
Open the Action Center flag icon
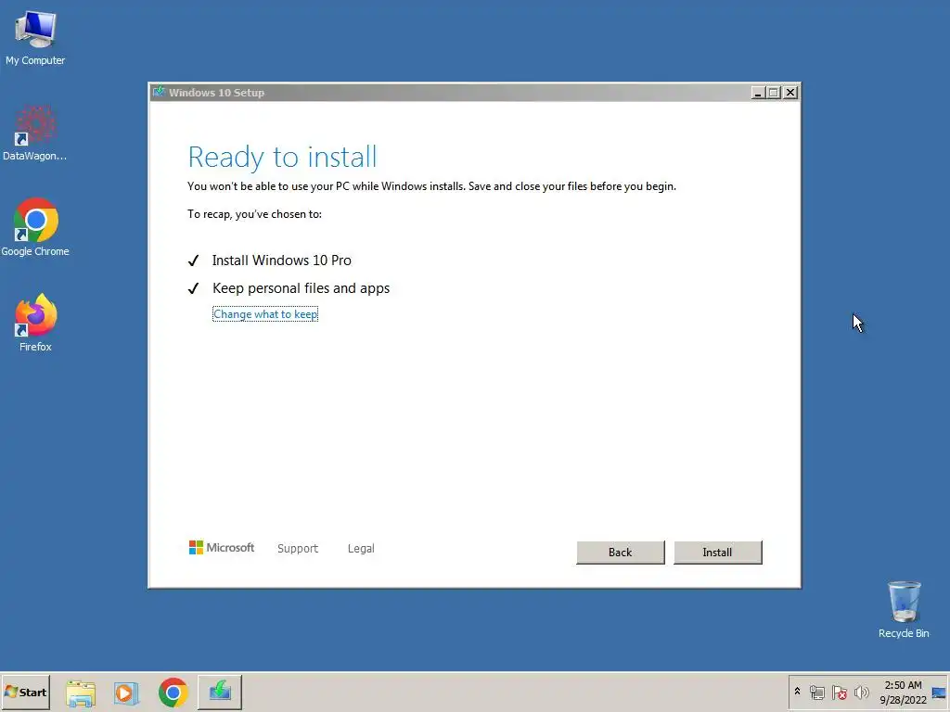(839, 692)
